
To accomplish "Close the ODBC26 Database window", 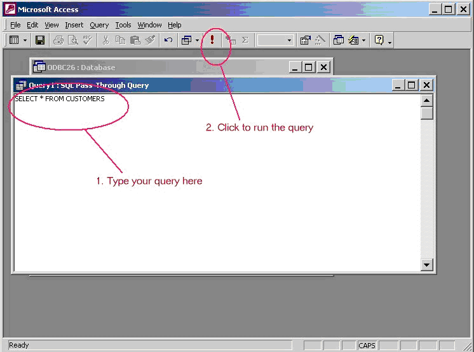I will click(323, 67).
